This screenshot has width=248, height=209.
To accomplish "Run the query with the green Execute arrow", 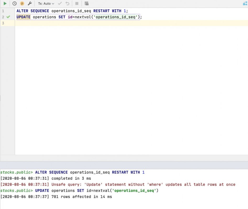I will (5, 3).
